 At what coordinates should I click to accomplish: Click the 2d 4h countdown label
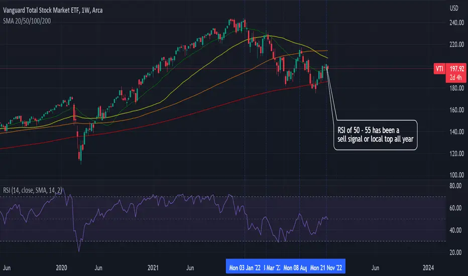click(456, 78)
